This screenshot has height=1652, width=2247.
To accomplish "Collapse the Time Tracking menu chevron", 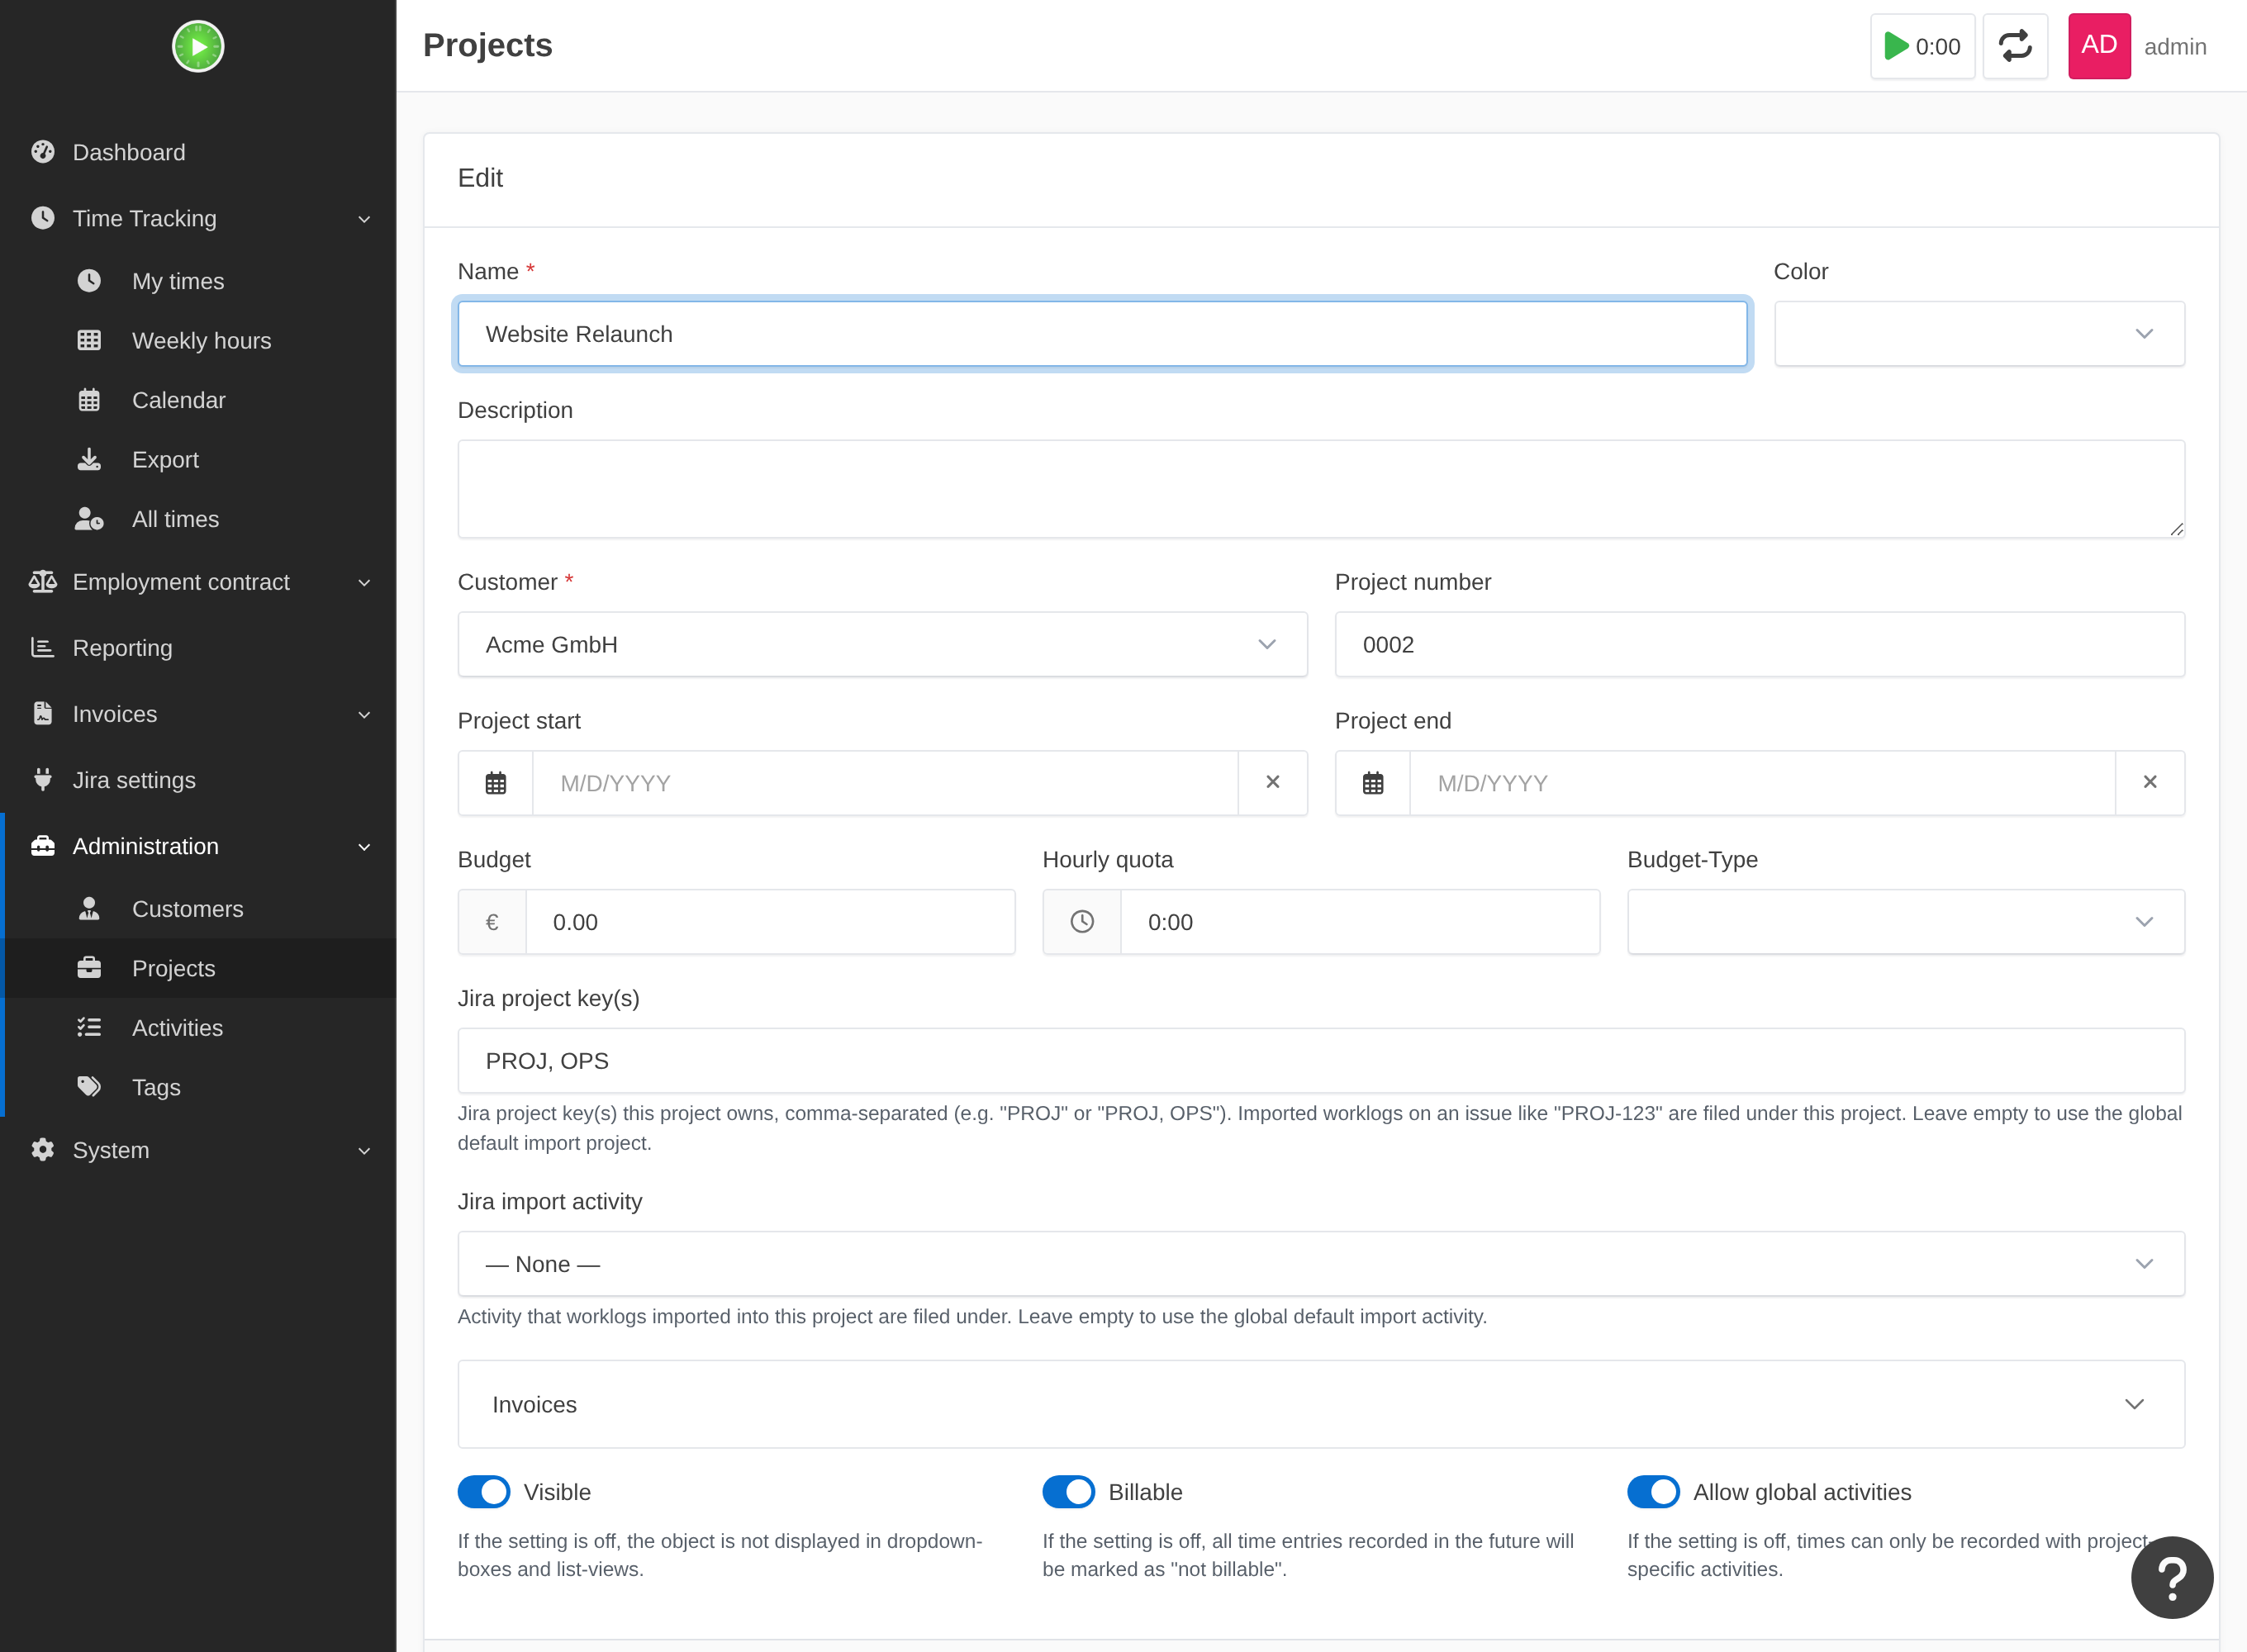I will click(364, 219).
